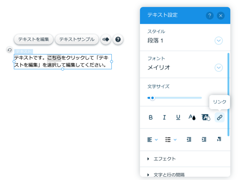Close the テキスト設定 panel
This screenshot has height=180, width=242.
221,16
